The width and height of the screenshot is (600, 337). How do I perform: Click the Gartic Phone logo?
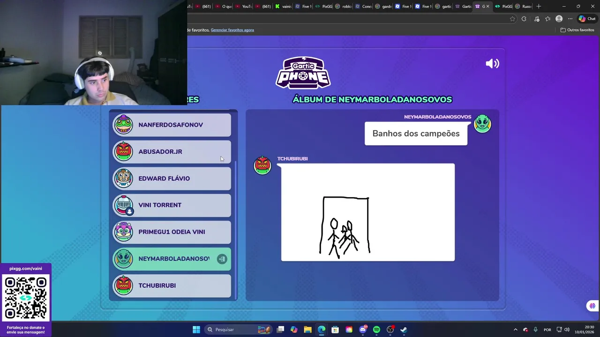(x=303, y=73)
